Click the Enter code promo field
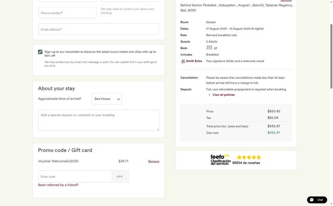This screenshot has height=206, width=333. click(75, 176)
